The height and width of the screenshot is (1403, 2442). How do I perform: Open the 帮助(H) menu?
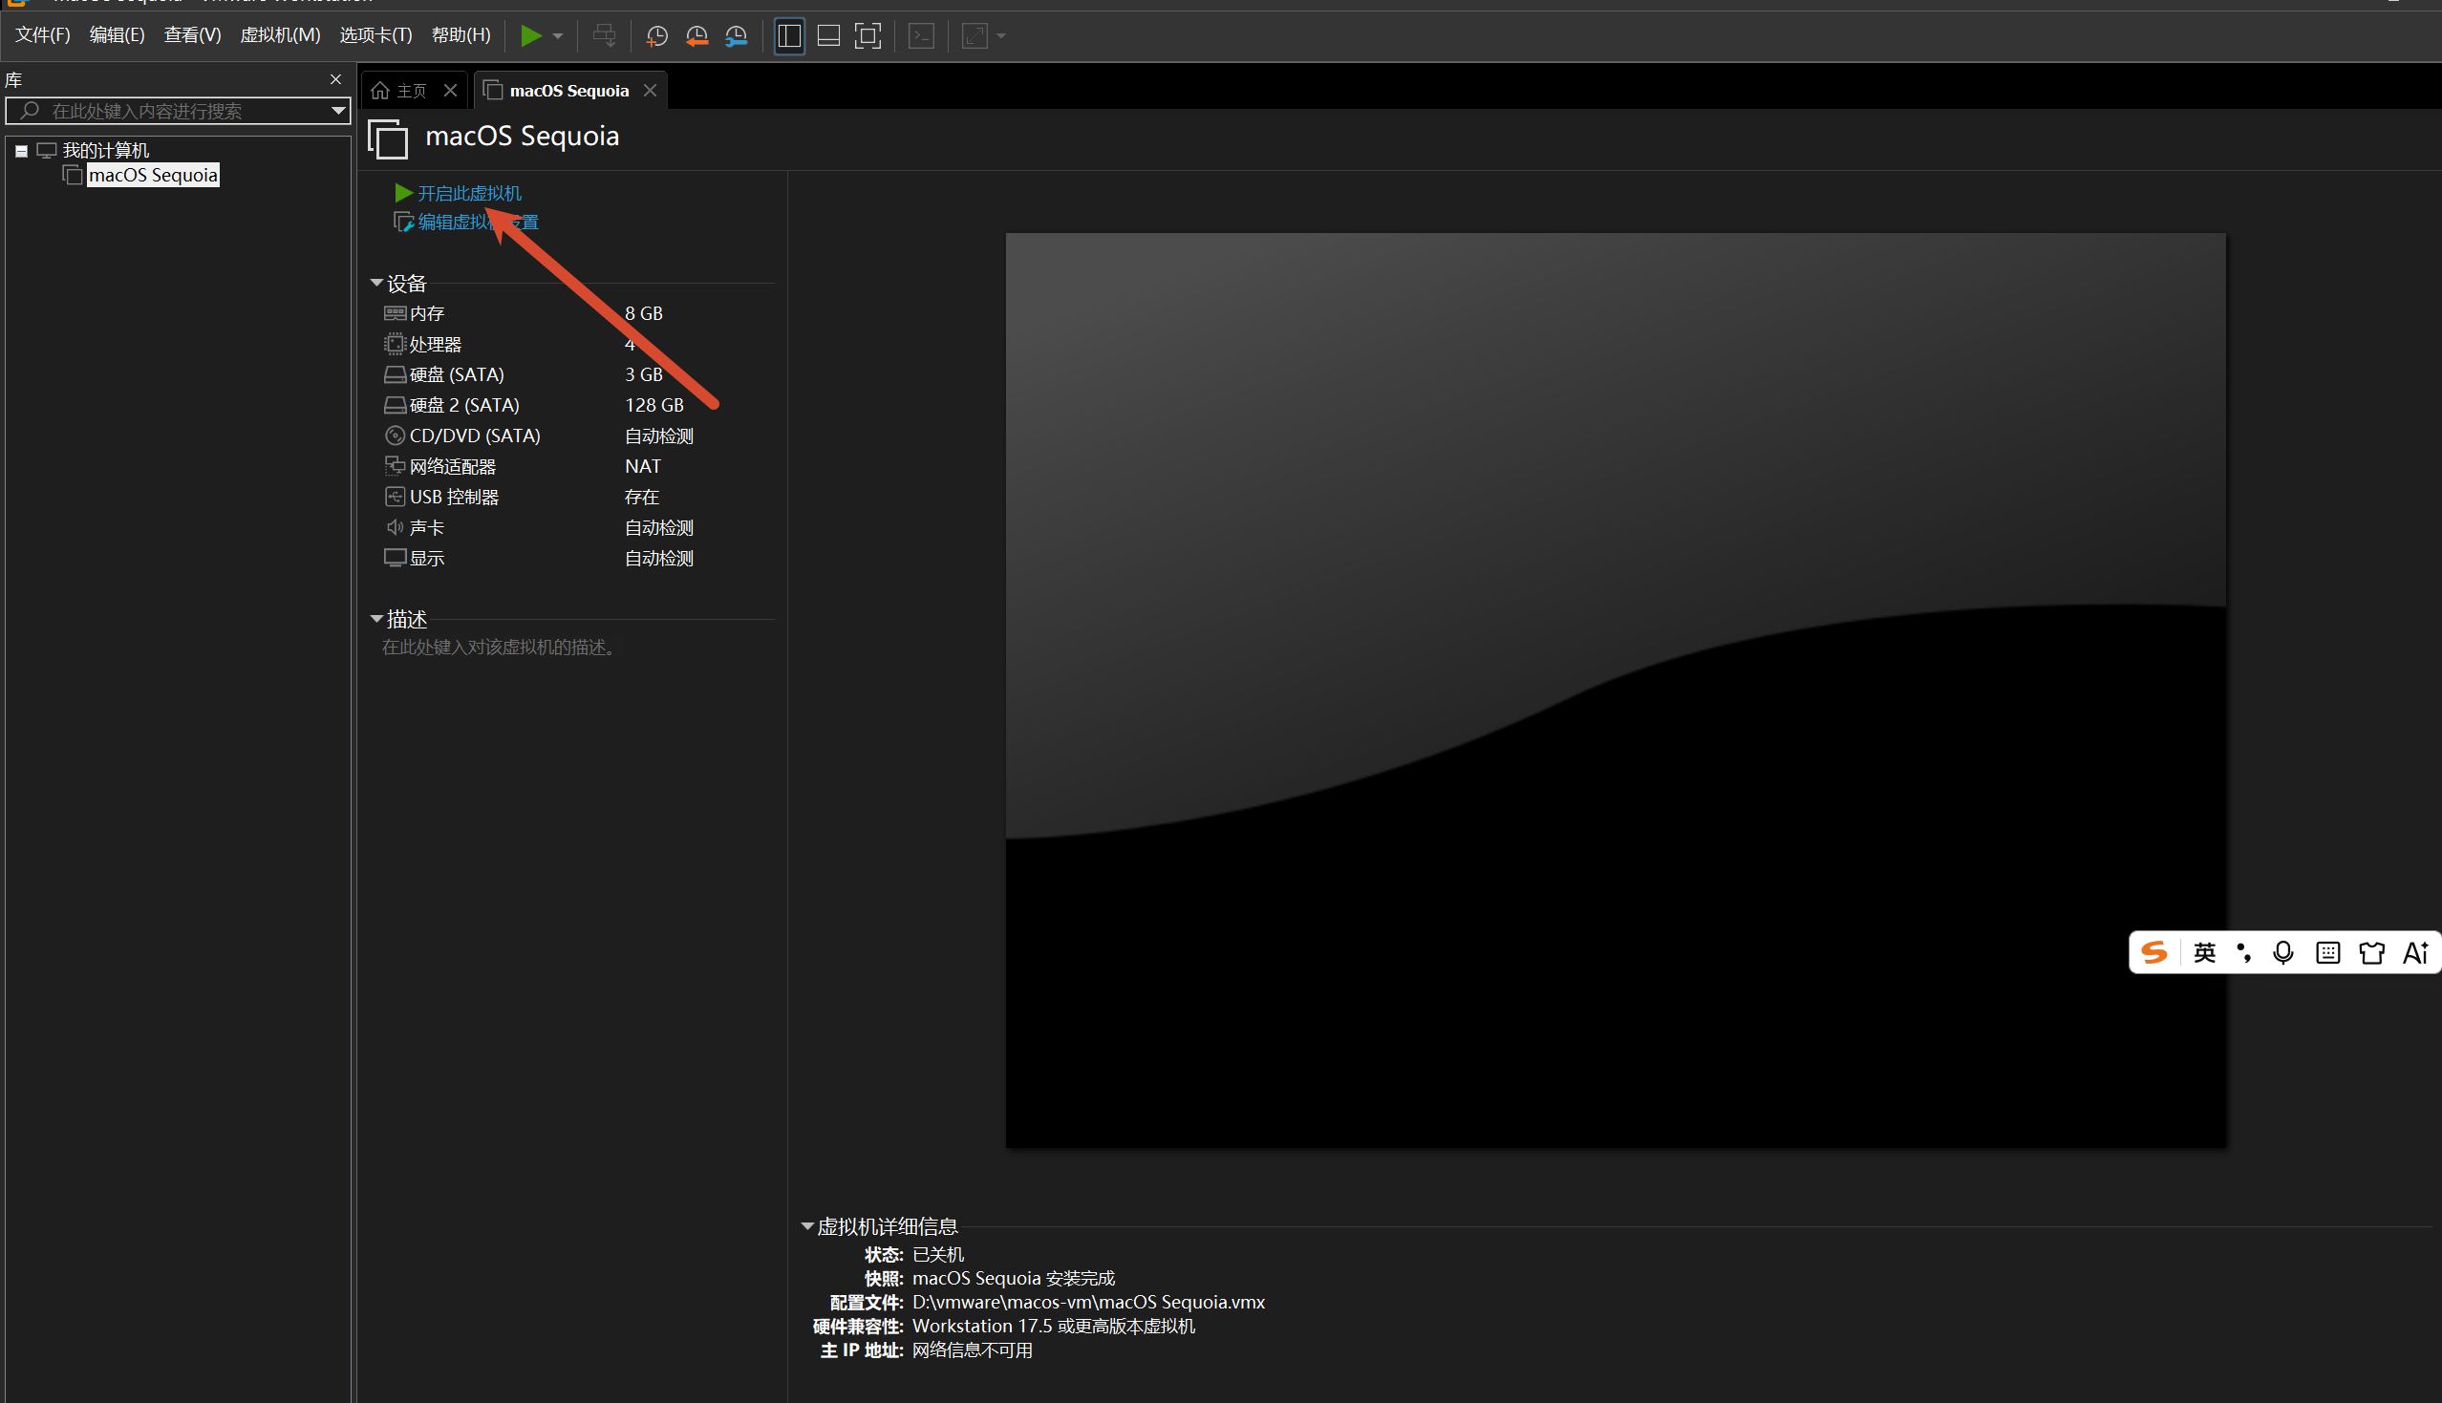coord(461,35)
